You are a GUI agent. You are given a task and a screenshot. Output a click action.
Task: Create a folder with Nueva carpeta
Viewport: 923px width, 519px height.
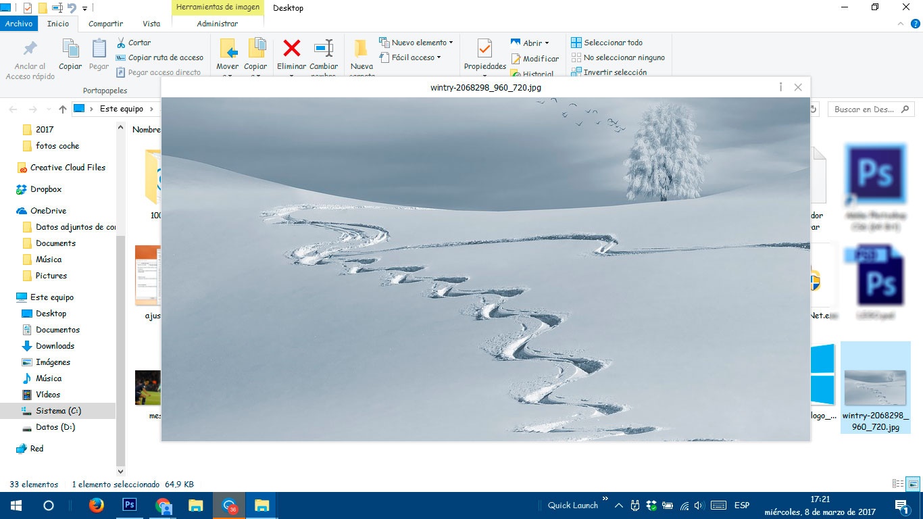pos(361,57)
